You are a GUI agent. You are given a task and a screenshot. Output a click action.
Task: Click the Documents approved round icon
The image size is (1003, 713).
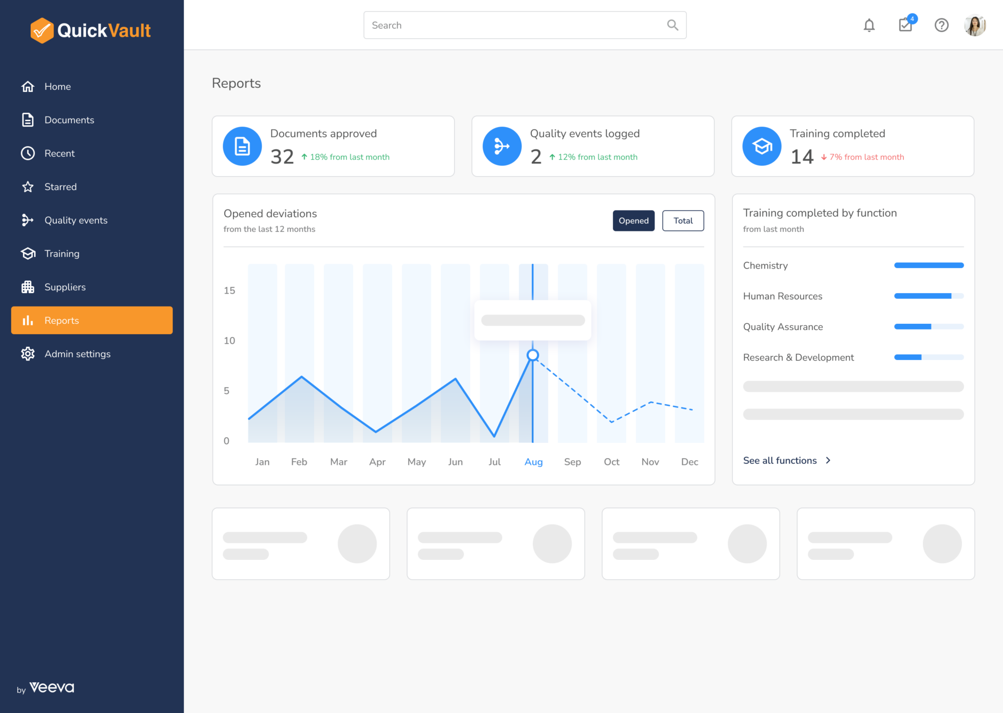242,146
